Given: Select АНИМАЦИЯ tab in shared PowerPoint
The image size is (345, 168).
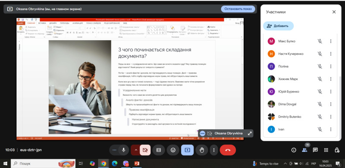Looking at the screenshot, I should click(78, 23).
